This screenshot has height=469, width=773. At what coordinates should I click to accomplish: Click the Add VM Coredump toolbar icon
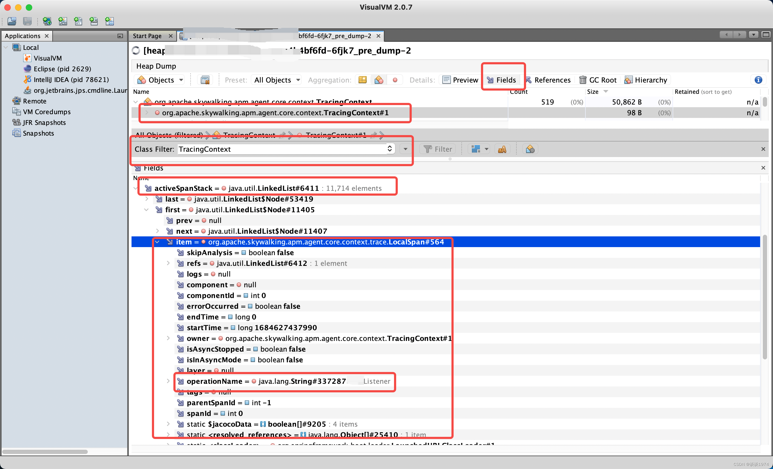coord(78,21)
